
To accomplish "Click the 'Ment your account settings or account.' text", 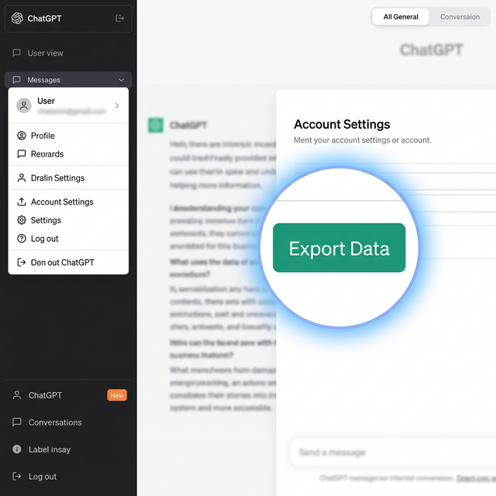I will point(363,140).
